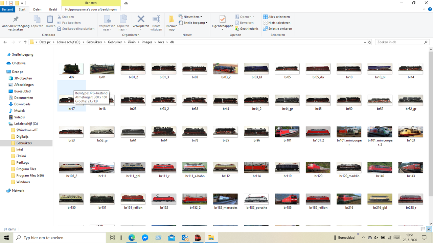Click Alles selecteren
Image resolution: width=433 pixels, height=243 pixels.
click(276, 17)
